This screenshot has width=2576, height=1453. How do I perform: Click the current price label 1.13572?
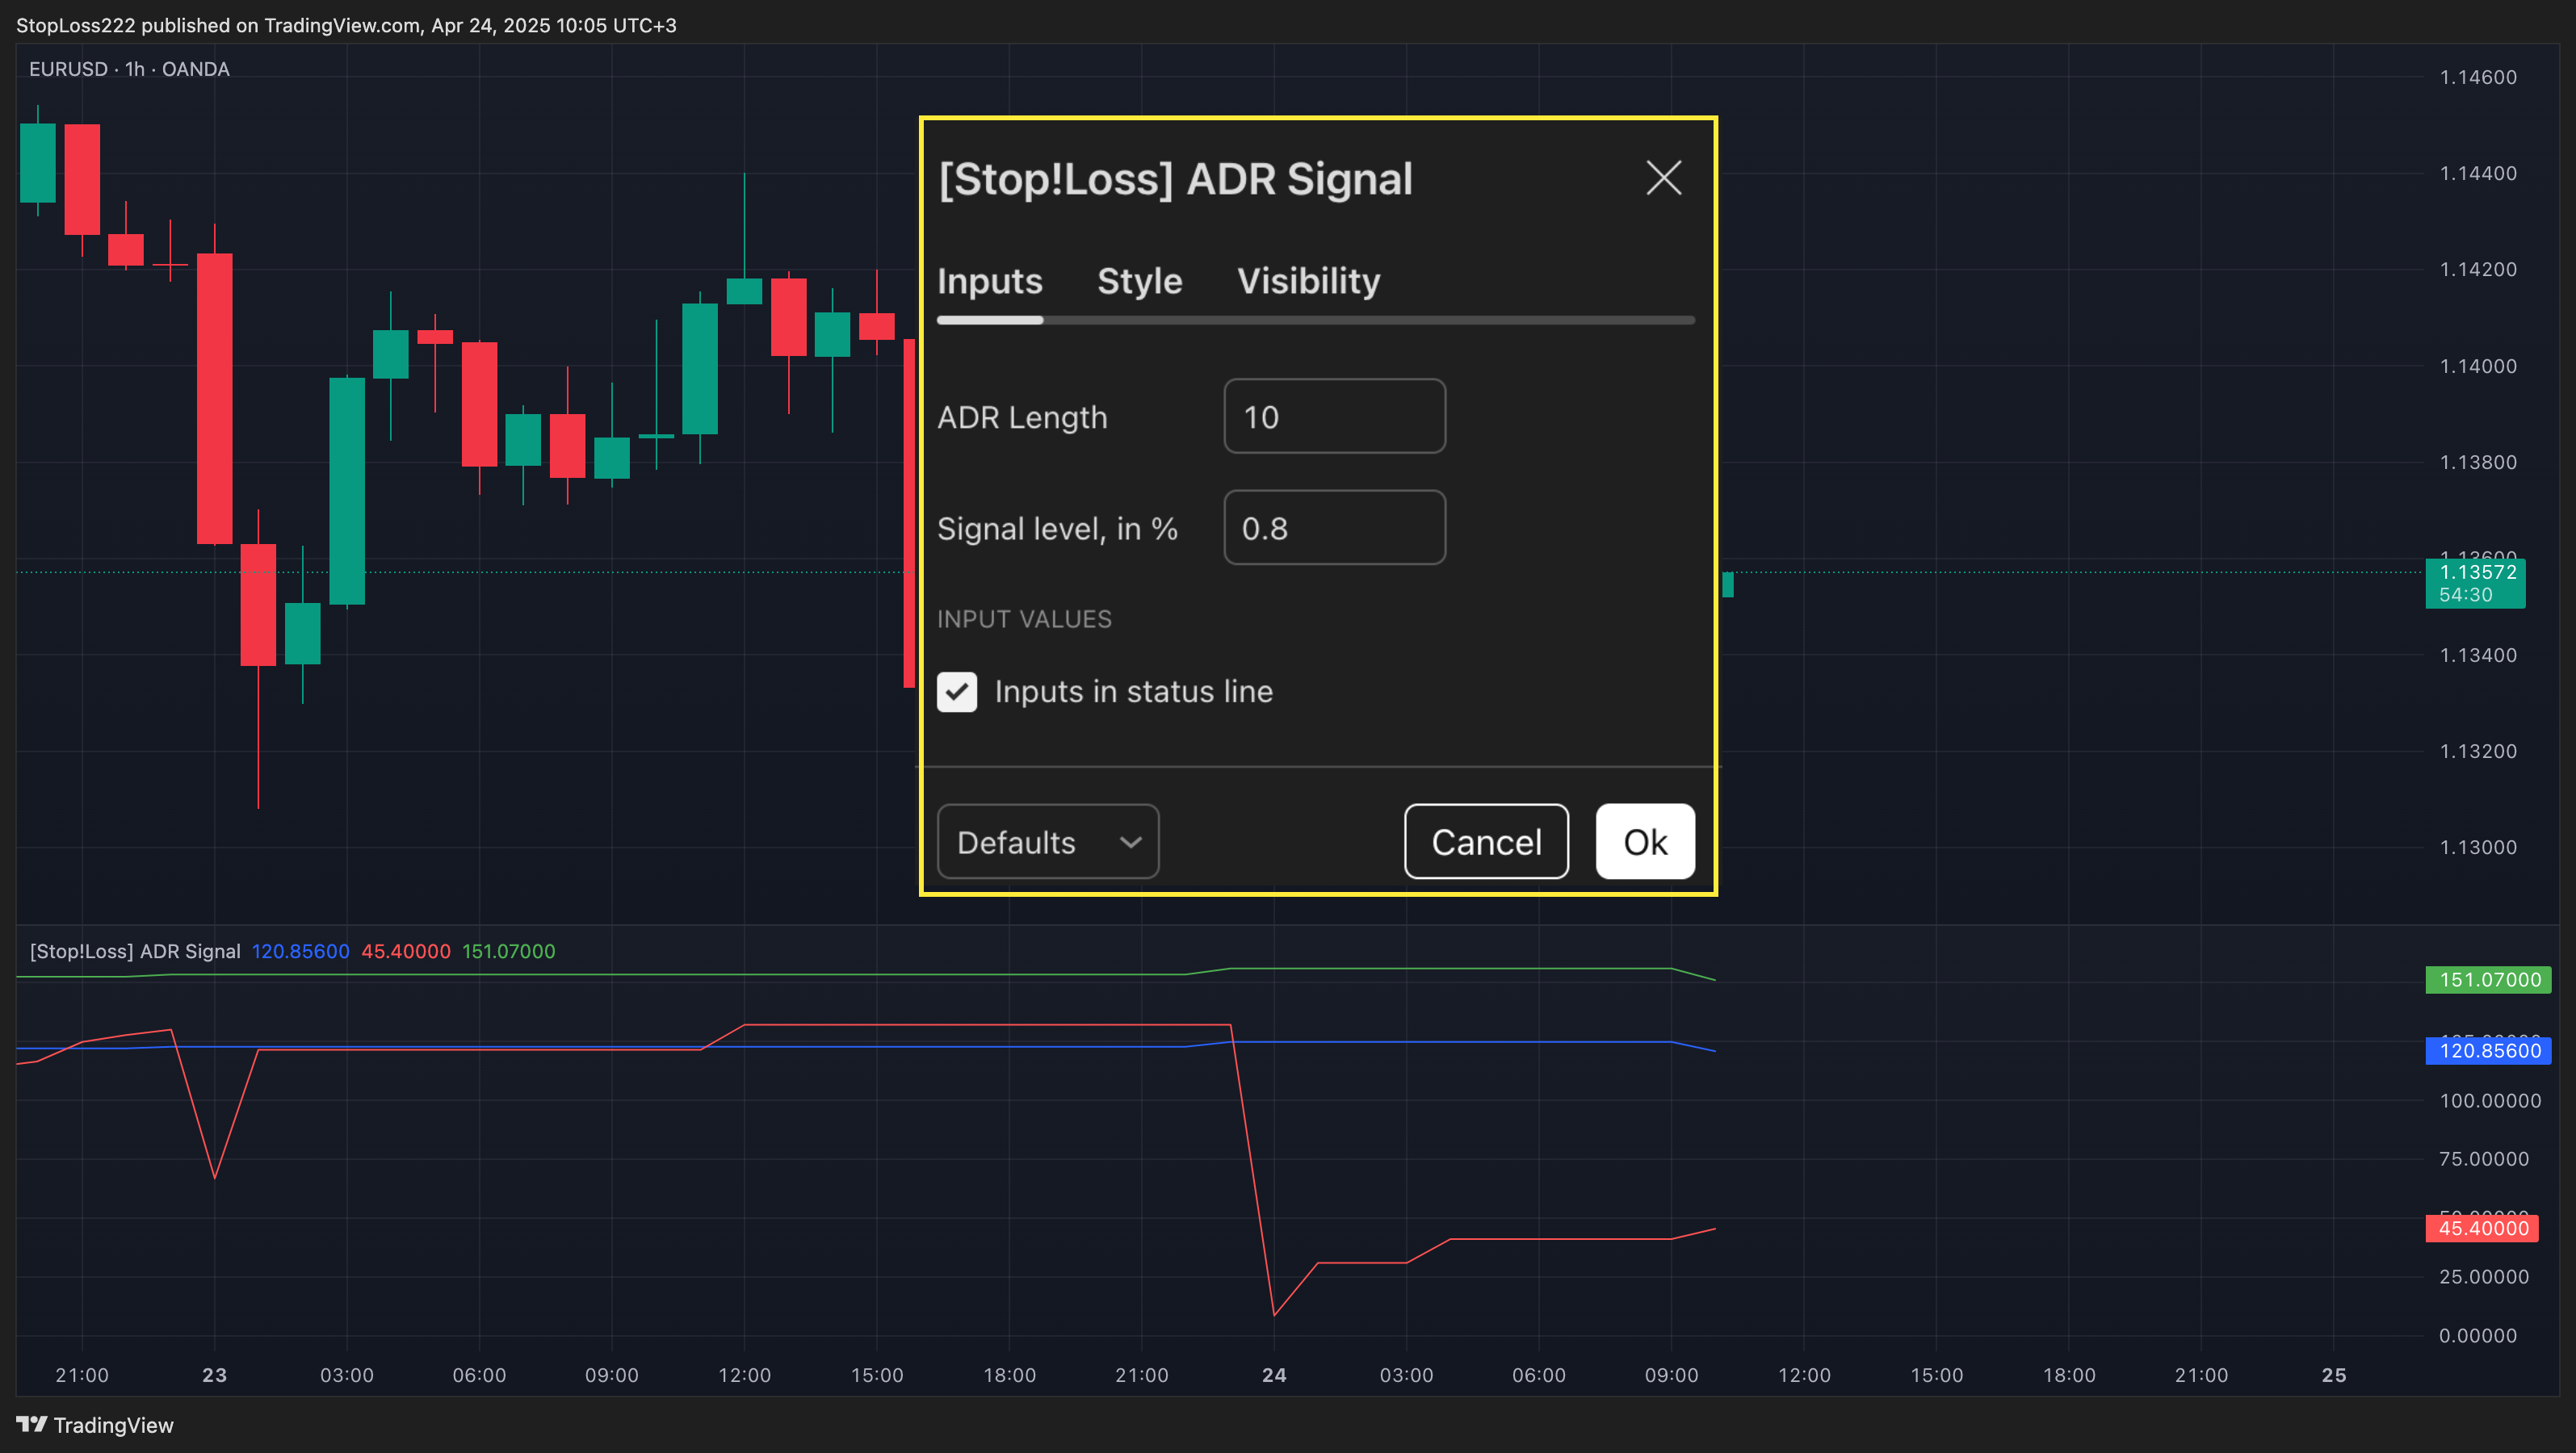pos(2476,583)
